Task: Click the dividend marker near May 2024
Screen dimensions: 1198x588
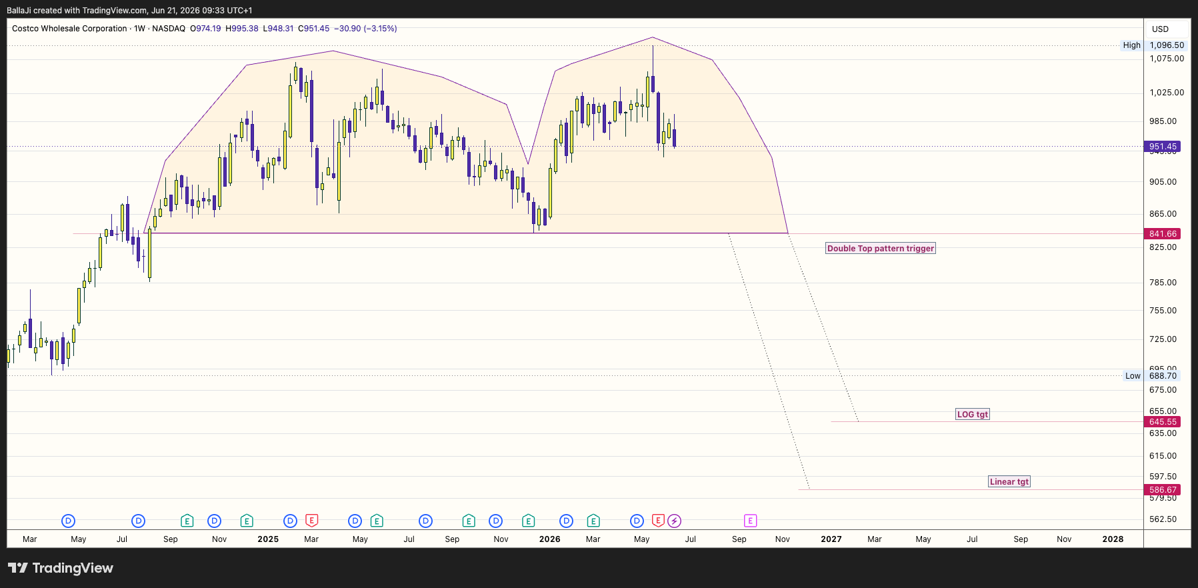Action: pyautogui.click(x=68, y=521)
